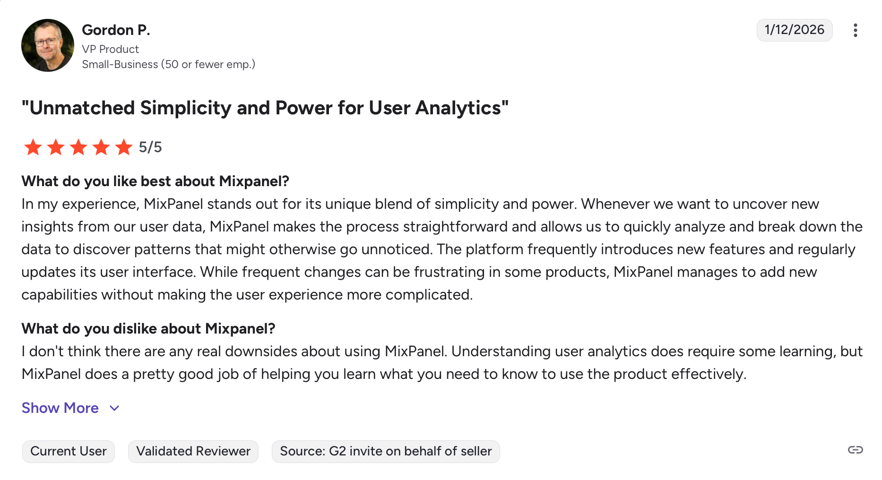Click the fourth rating star

point(101,147)
